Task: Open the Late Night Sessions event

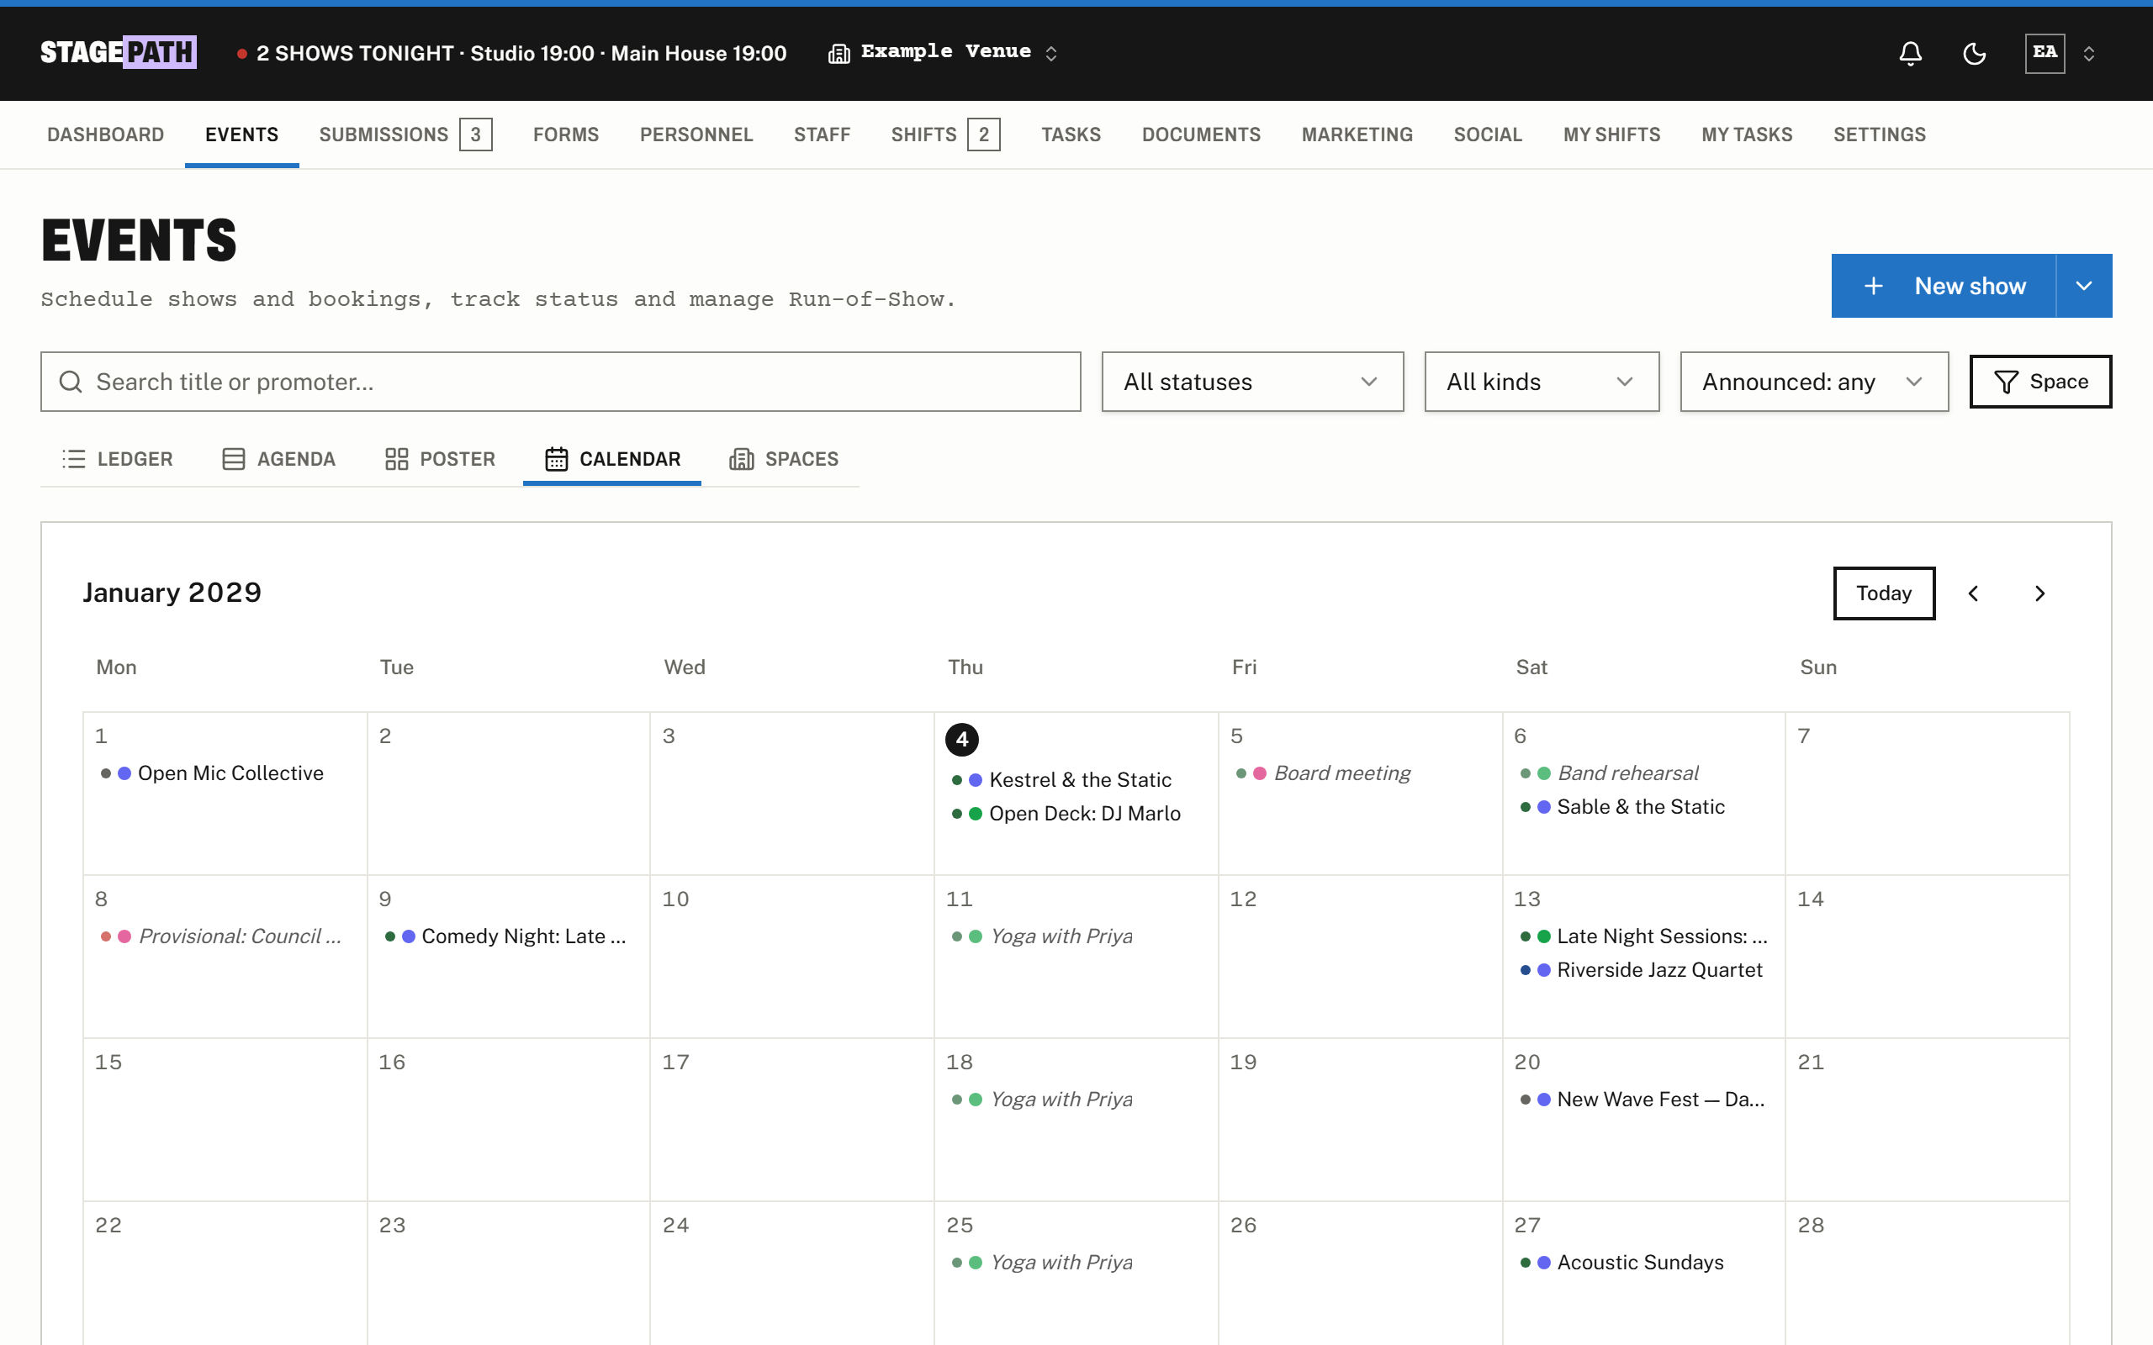Action: coord(1643,936)
